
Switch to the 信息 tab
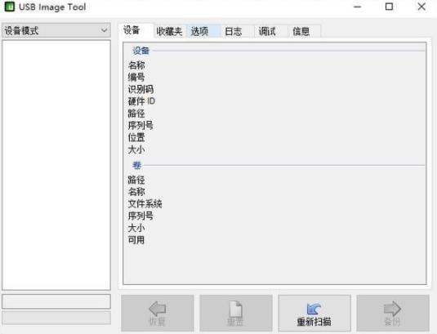305,31
